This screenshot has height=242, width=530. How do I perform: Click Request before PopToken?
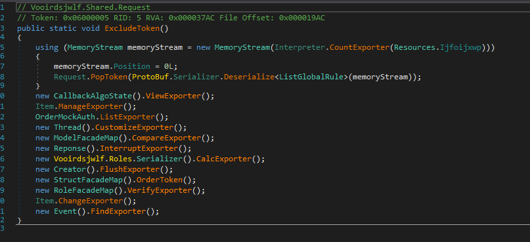pos(70,77)
